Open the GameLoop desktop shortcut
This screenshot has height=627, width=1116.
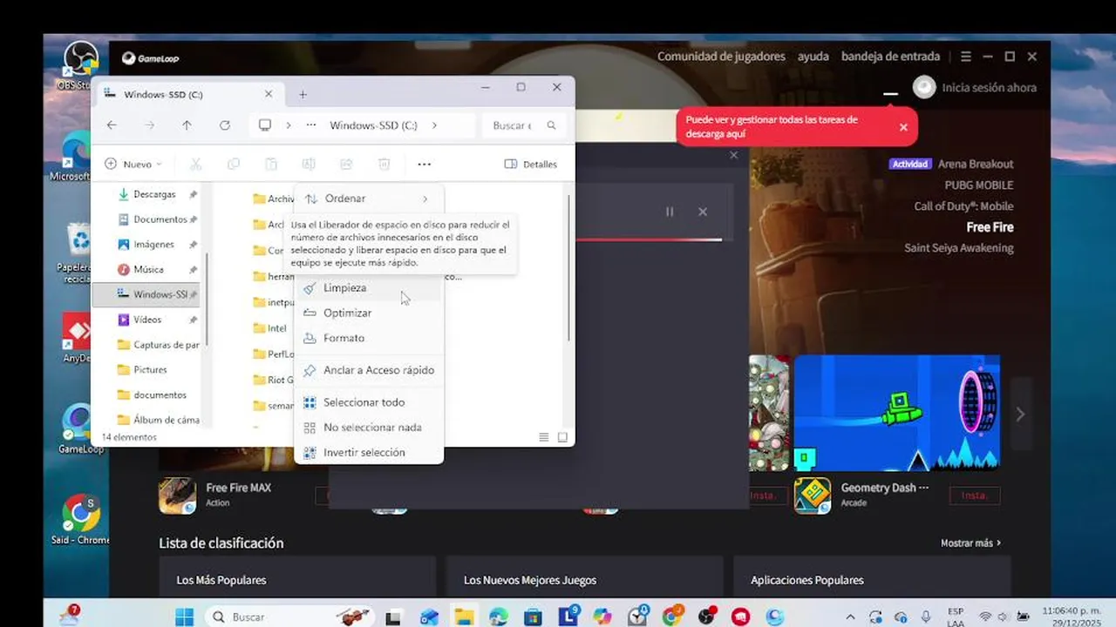click(x=80, y=428)
